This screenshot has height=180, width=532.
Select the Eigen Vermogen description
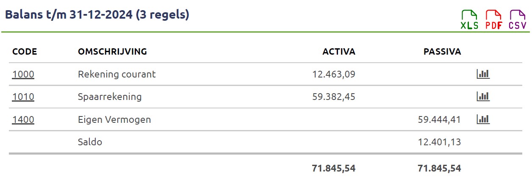[114, 120]
